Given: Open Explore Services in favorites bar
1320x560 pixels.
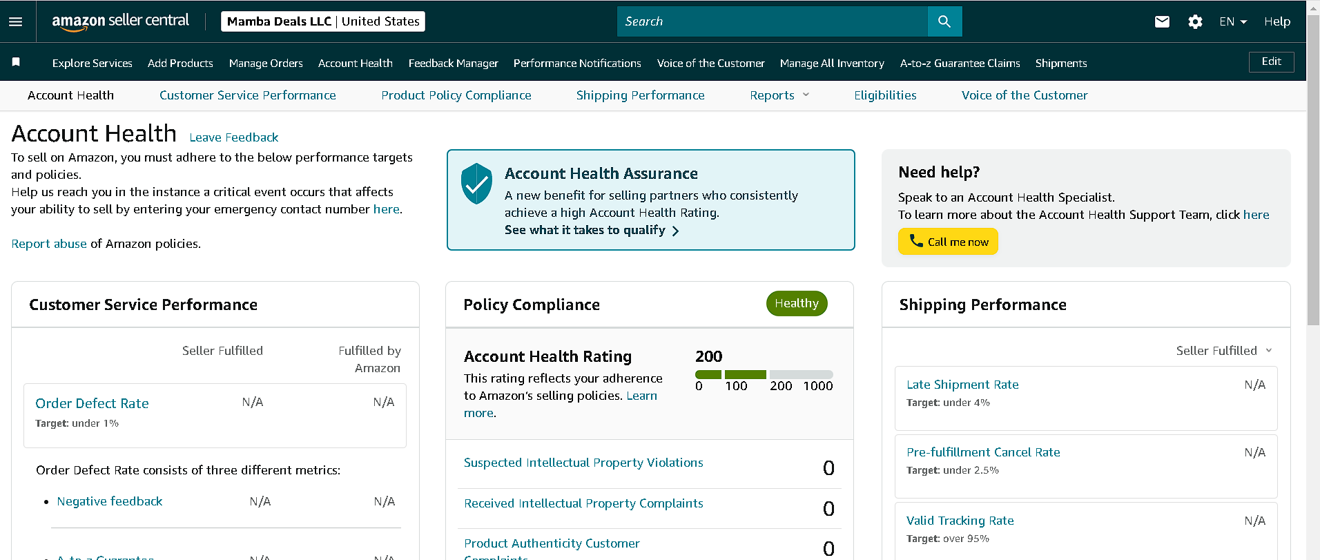Looking at the screenshot, I should (x=93, y=63).
